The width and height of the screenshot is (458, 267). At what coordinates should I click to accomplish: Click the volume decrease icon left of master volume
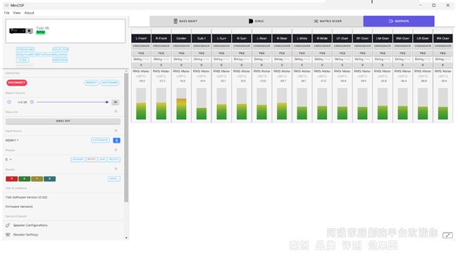click(9, 102)
